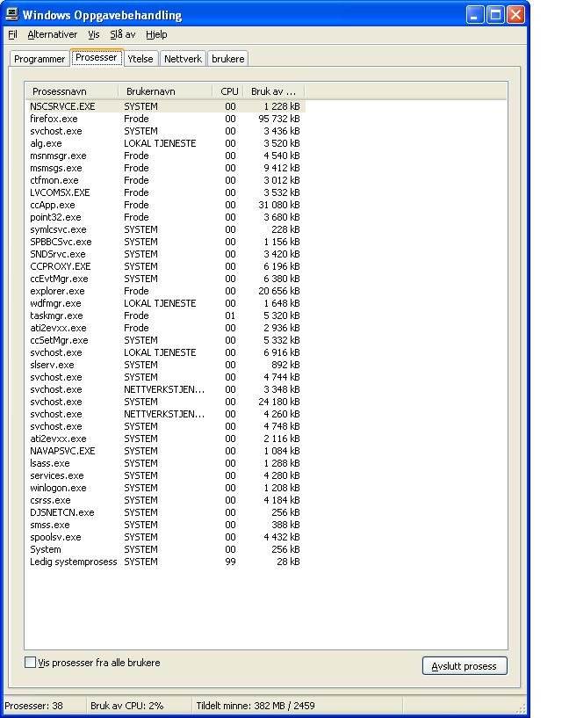Select the csrss.exe process

coord(165,501)
